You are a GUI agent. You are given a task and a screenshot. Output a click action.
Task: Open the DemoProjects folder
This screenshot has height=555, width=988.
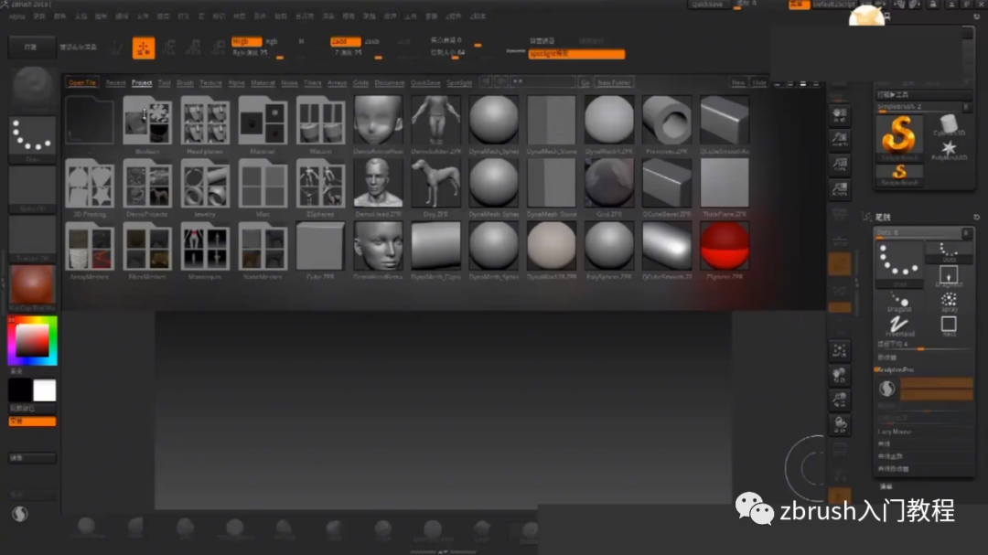(146, 184)
